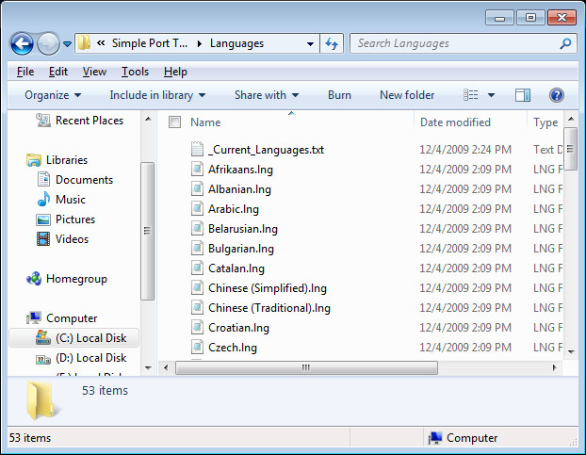Open the view options dropdown arrow
Screen dimensions: 586x455
[x=491, y=95]
